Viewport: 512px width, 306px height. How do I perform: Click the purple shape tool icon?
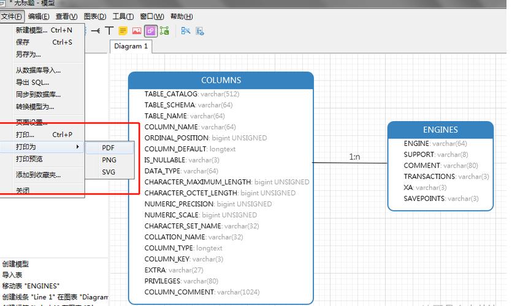tap(150, 31)
